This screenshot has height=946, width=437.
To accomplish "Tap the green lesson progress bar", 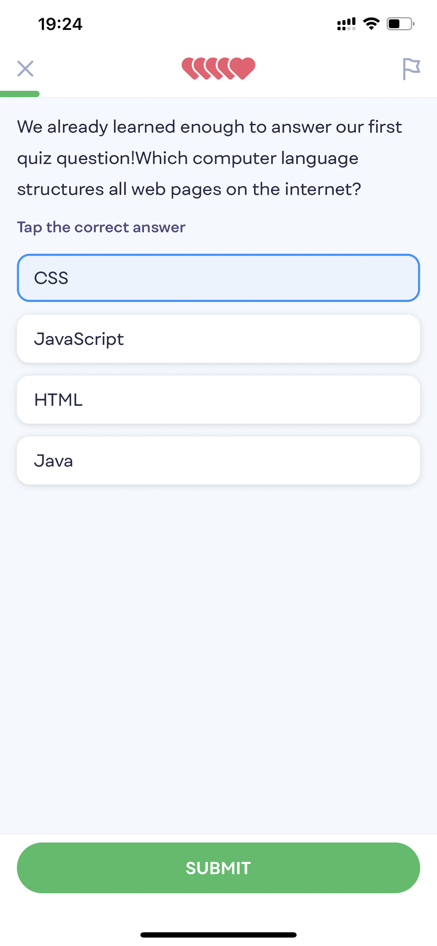I will coord(20,94).
